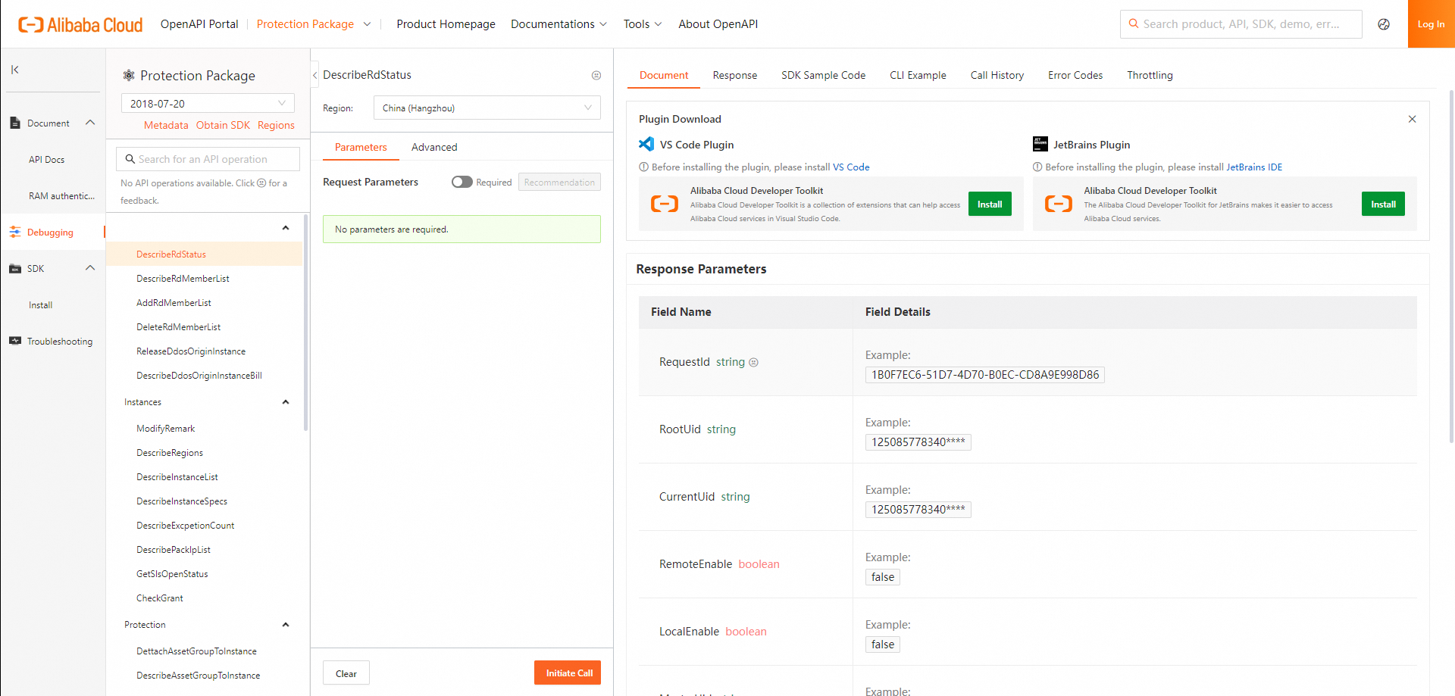1455x696 pixels.
Task: Collapse the Instances operation group
Action: point(286,401)
